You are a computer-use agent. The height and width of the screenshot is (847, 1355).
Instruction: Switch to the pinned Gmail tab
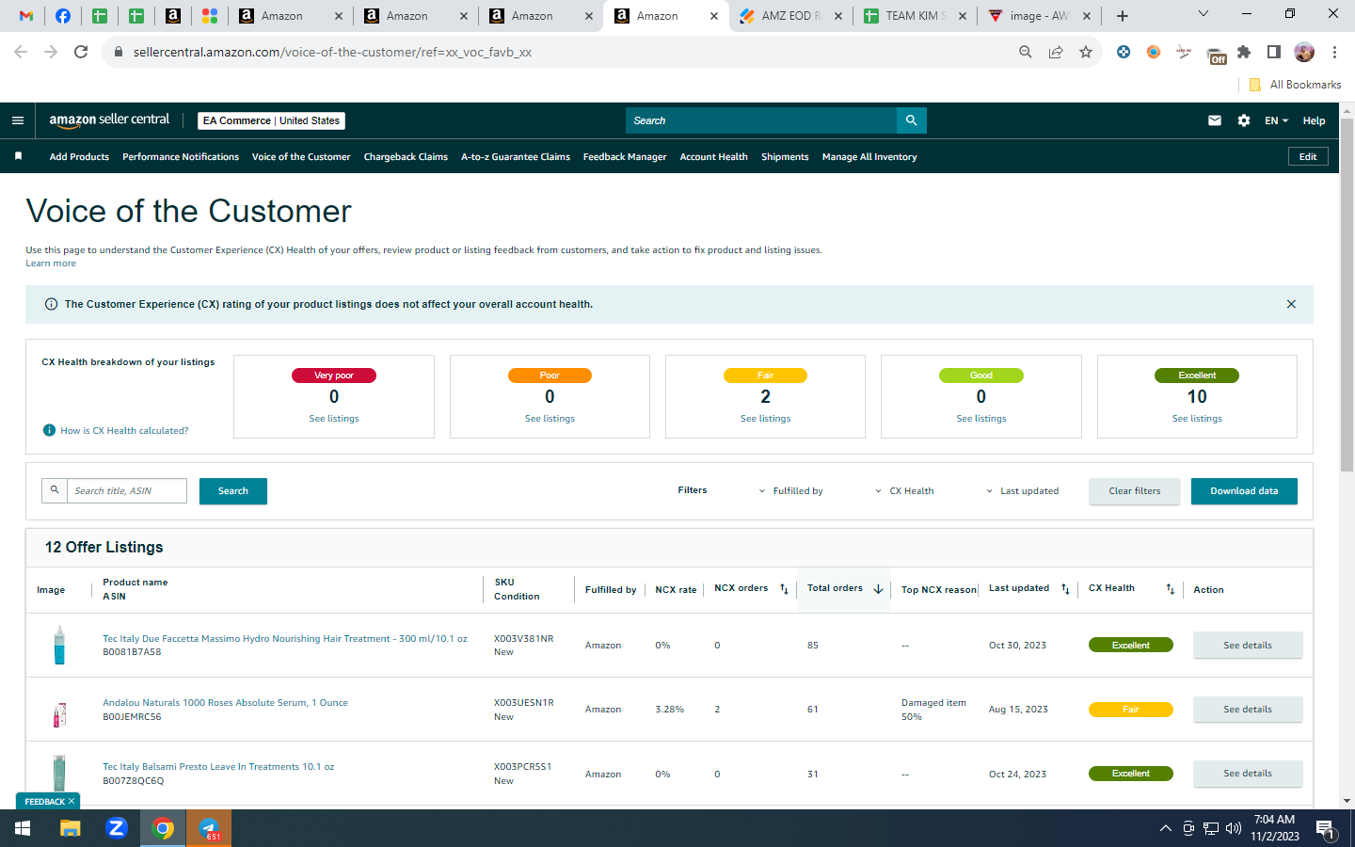(x=26, y=16)
